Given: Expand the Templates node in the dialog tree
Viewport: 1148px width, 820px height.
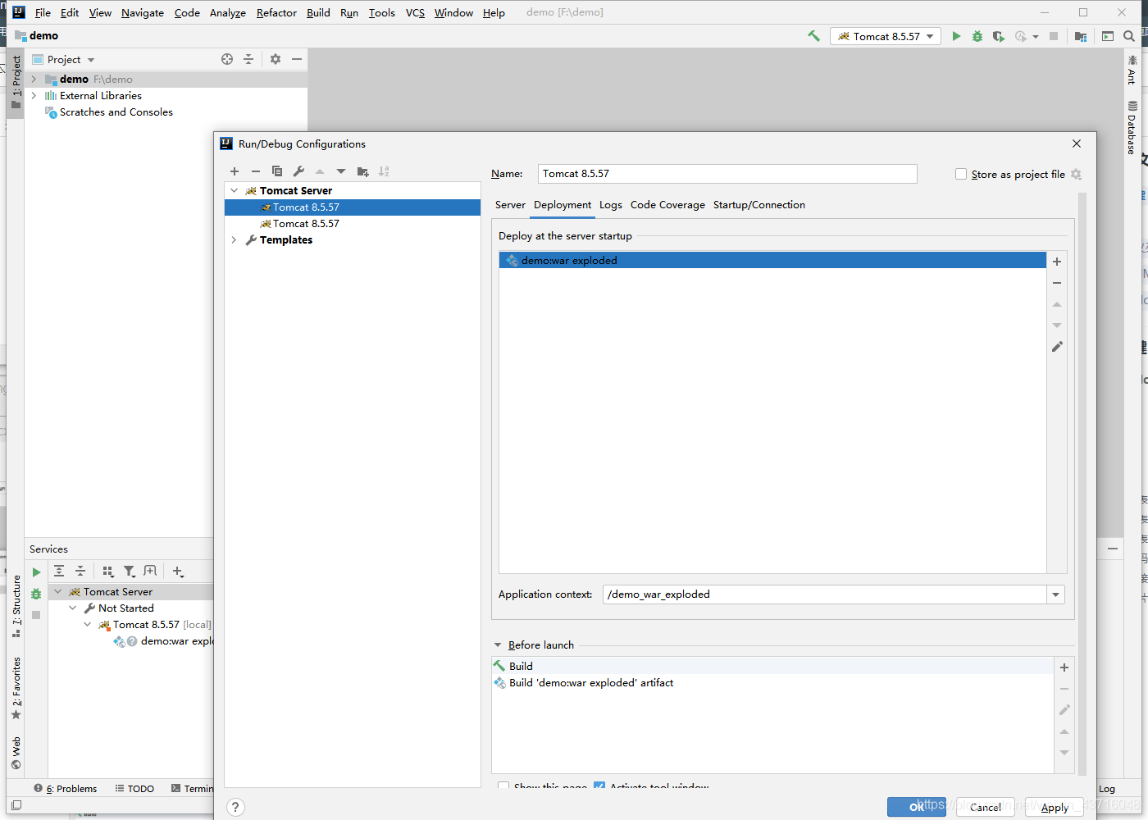Looking at the screenshot, I should click(235, 239).
